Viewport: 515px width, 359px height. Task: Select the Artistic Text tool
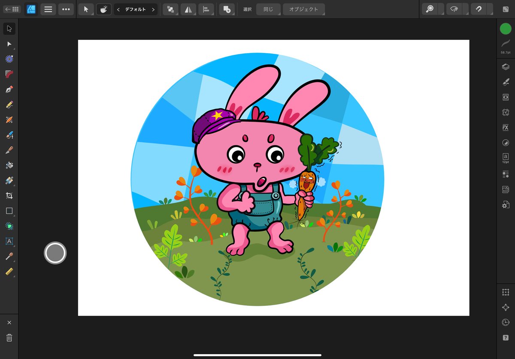(x=9, y=241)
